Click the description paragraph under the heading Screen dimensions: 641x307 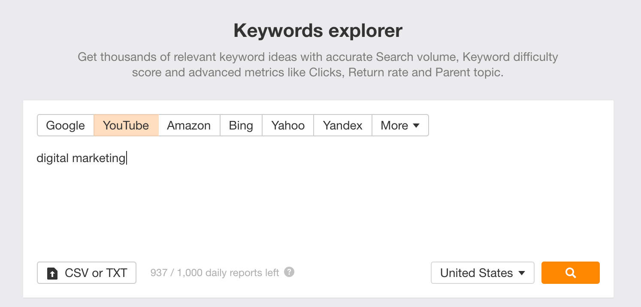pyautogui.click(x=318, y=64)
